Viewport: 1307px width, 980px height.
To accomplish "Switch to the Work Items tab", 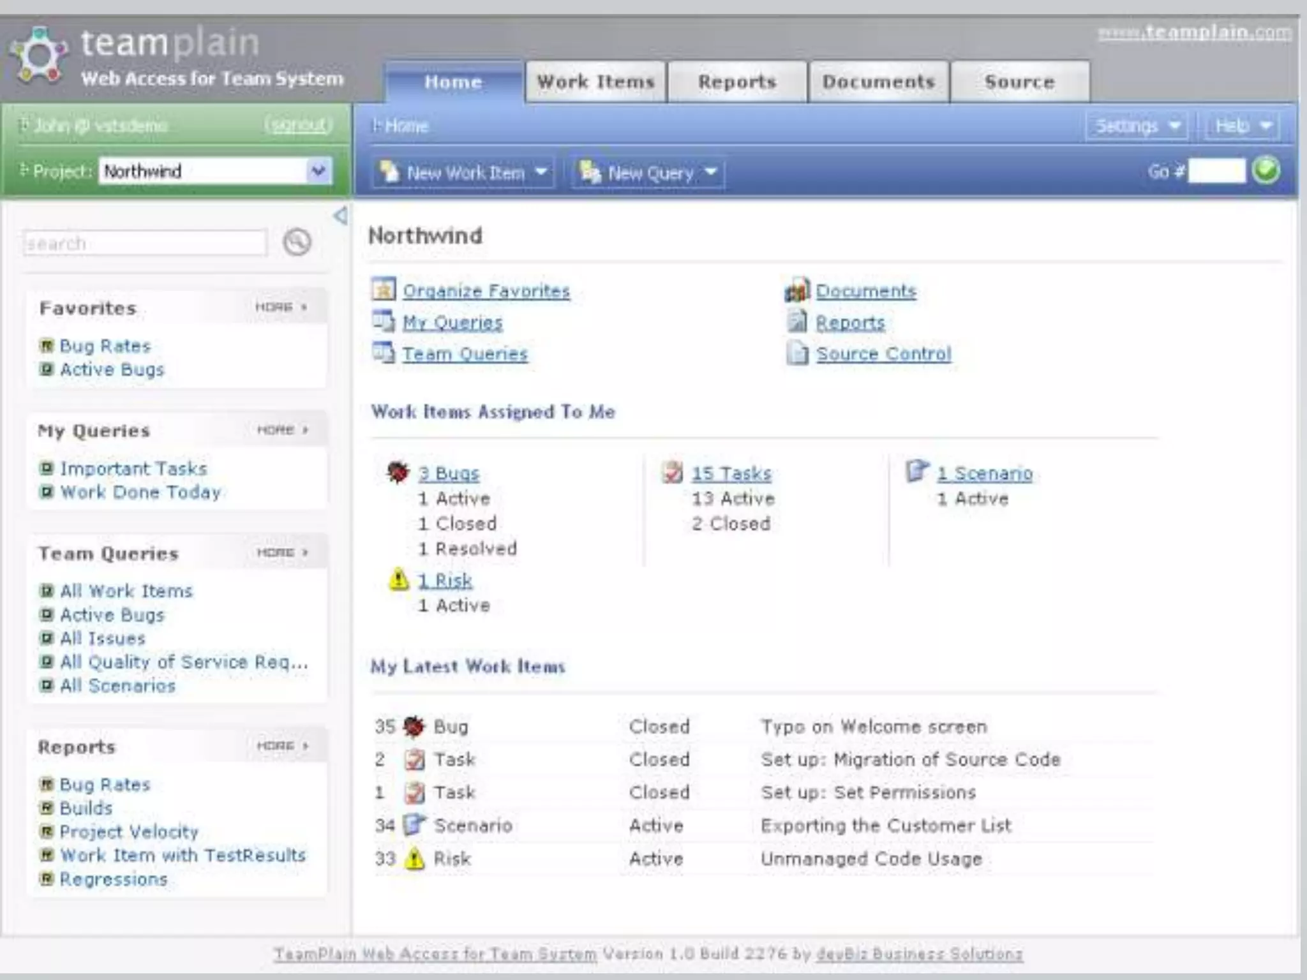I will (595, 82).
